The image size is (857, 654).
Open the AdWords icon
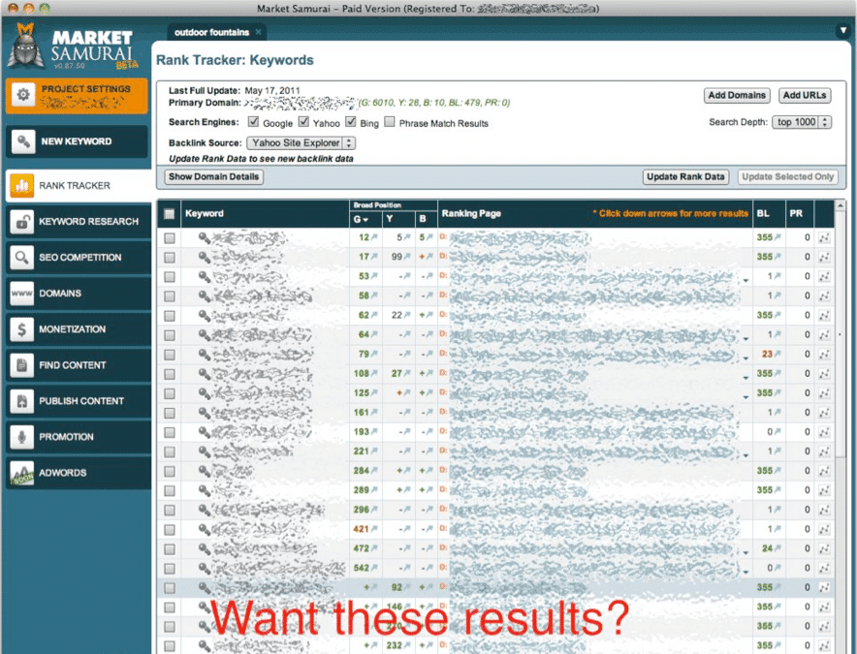[x=22, y=473]
